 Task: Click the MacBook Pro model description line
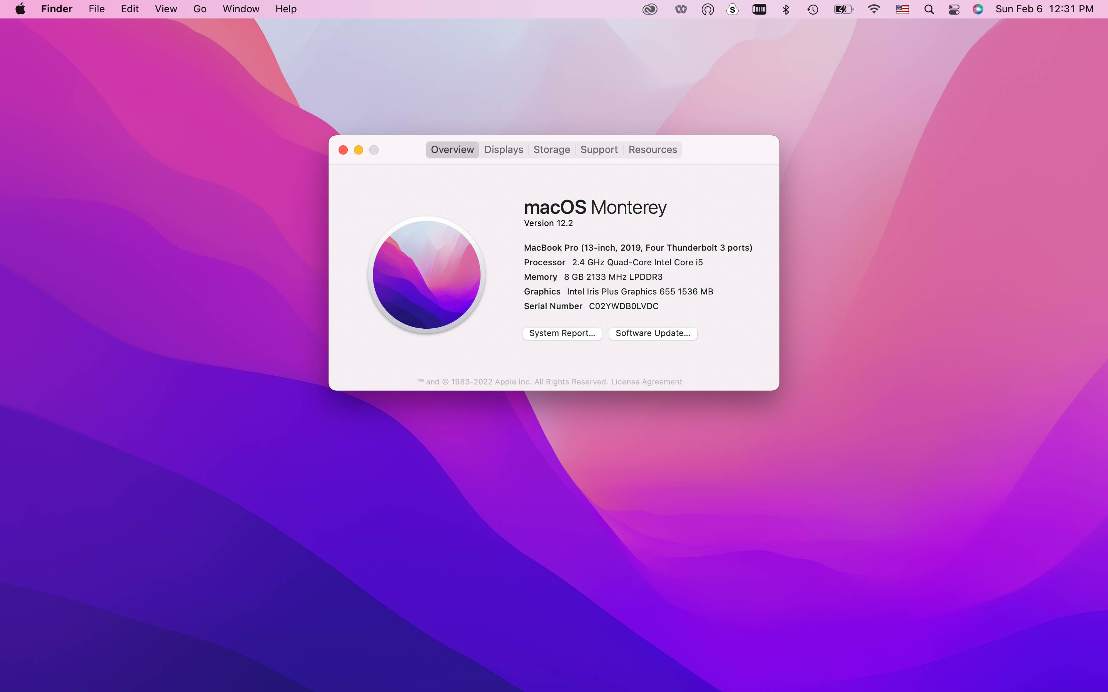[x=638, y=248]
